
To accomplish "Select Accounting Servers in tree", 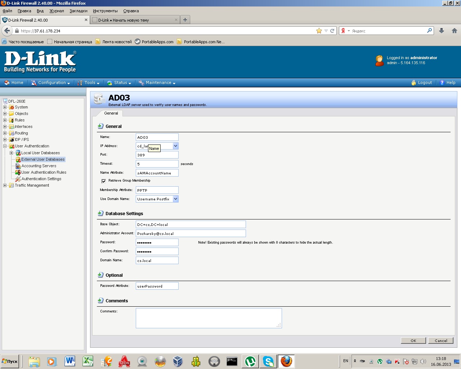I will [39, 166].
